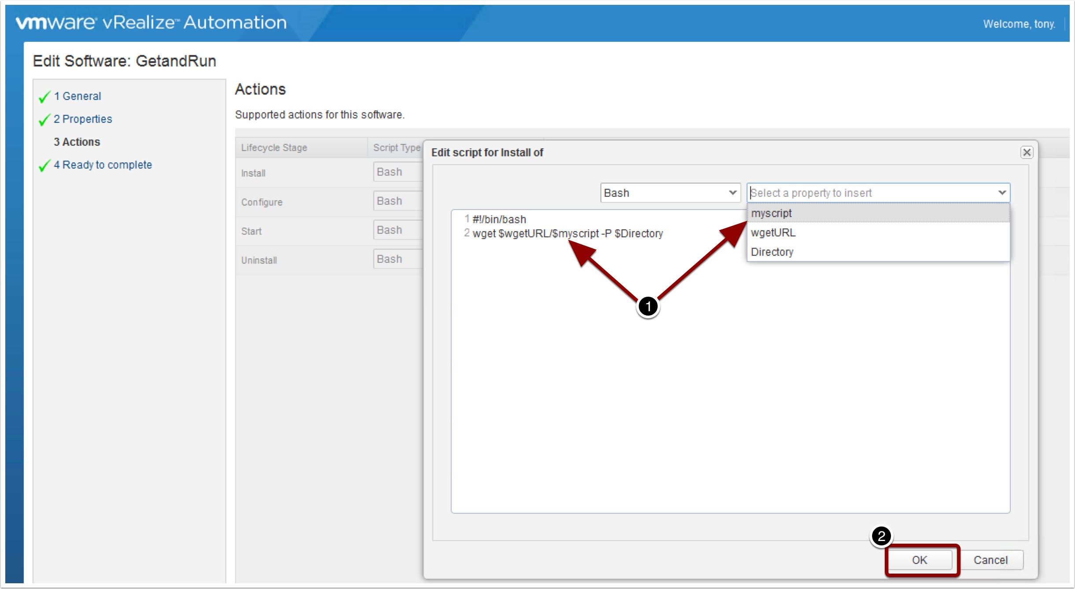
Task: Click the green checkmark next to Properties
Action: coord(44,120)
